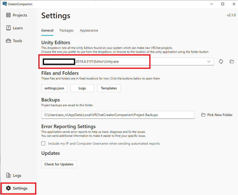Image resolution: width=238 pixels, height=195 pixels.
Task: Browse for Unity application with folder icon
Action: click(232, 62)
